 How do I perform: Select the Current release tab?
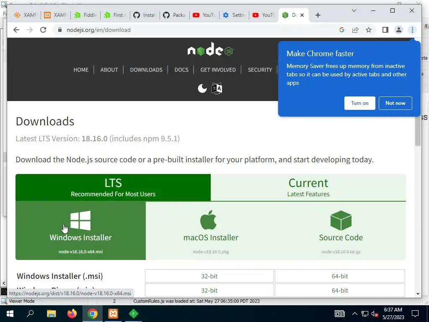[x=308, y=187]
